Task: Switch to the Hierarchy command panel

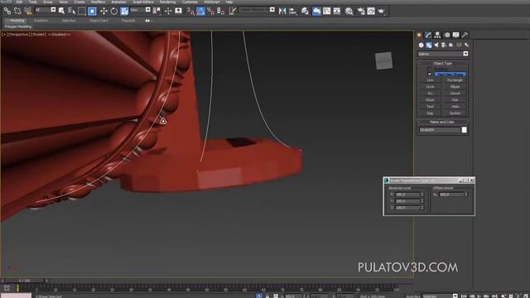Action: (437, 35)
